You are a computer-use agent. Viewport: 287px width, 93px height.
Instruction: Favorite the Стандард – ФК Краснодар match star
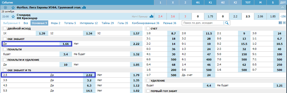pos(13,17)
